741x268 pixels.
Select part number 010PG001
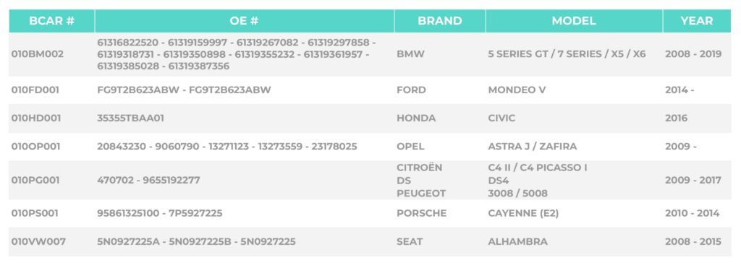click(36, 181)
